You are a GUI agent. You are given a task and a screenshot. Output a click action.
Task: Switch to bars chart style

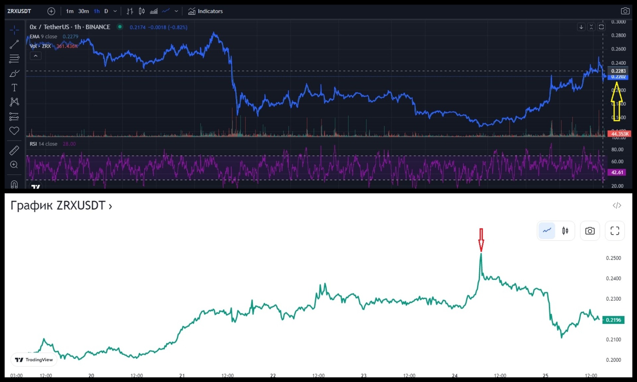pos(130,11)
